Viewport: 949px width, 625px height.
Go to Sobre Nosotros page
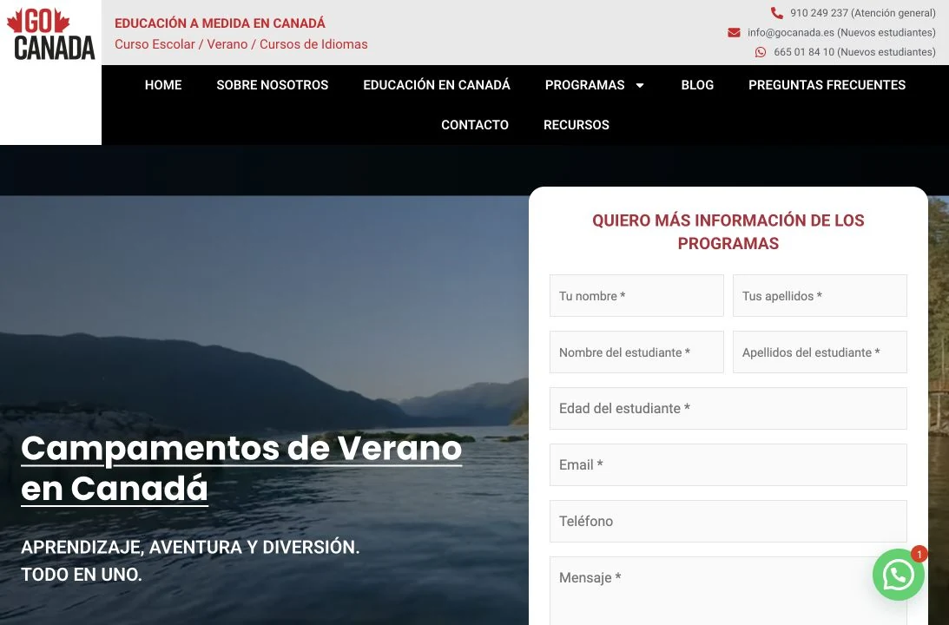coord(273,85)
